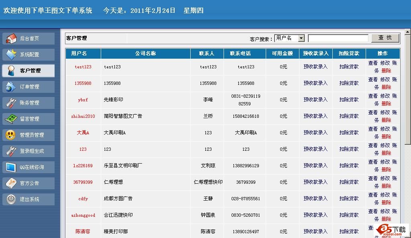Click phone number 15884216618
Screen dimensions: 411x238
246,116
